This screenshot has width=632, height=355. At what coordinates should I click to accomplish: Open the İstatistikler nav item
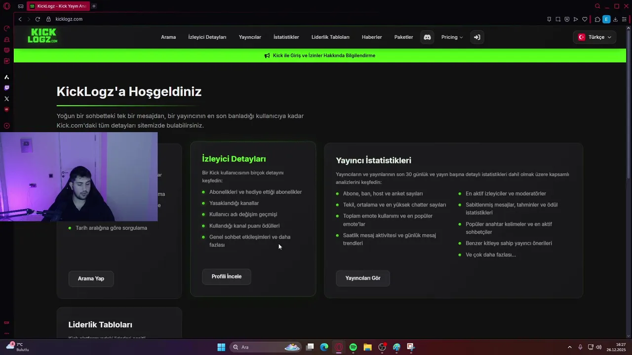click(x=286, y=37)
